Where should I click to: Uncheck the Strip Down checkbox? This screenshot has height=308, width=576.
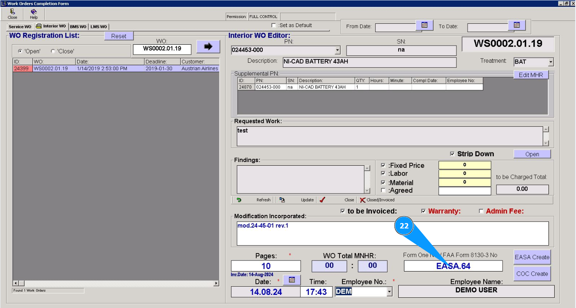pos(452,154)
